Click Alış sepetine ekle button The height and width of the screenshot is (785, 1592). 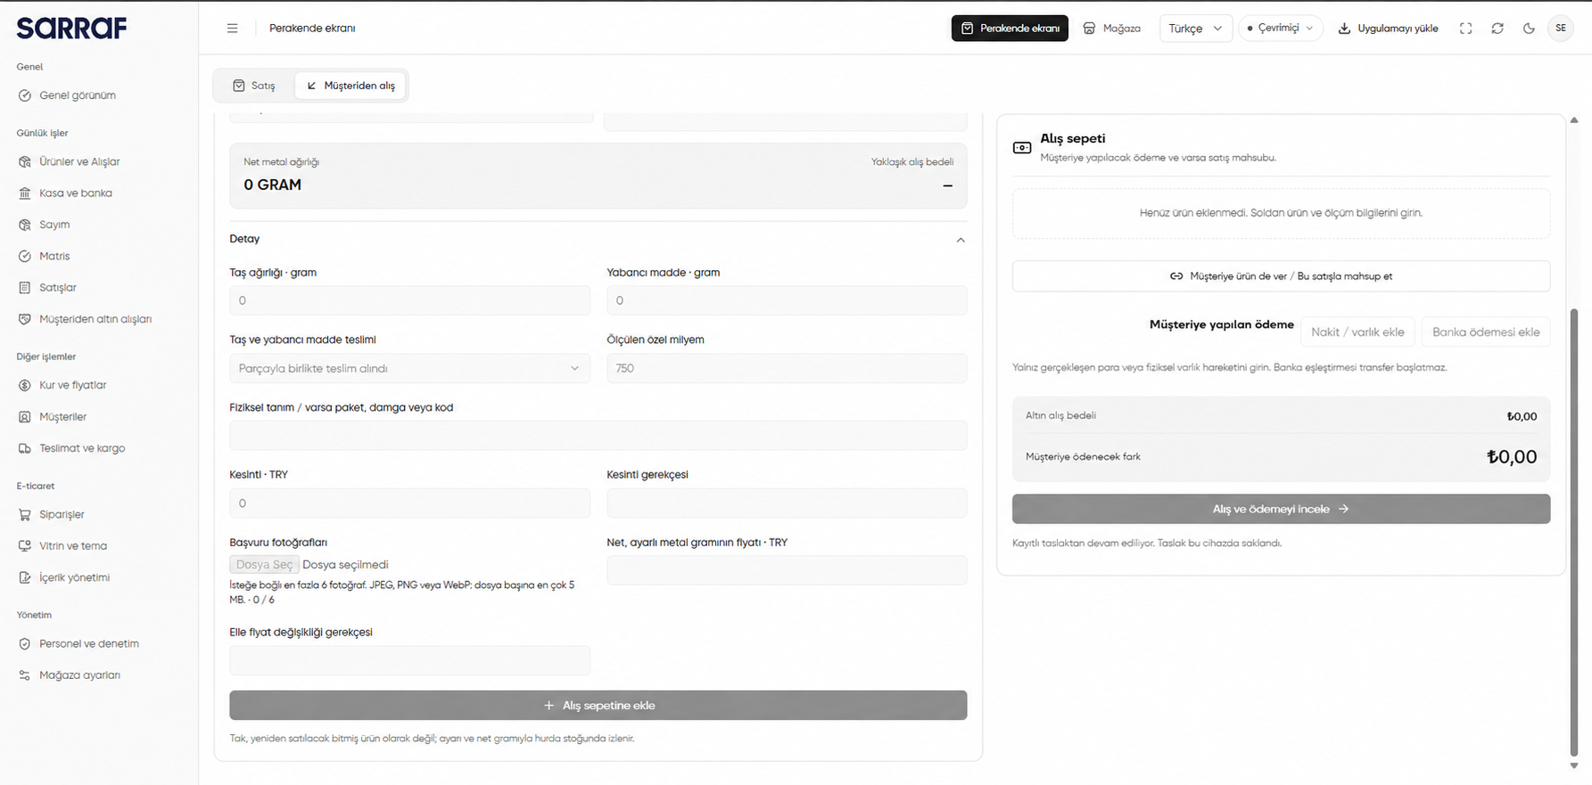(x=598, y=706)
